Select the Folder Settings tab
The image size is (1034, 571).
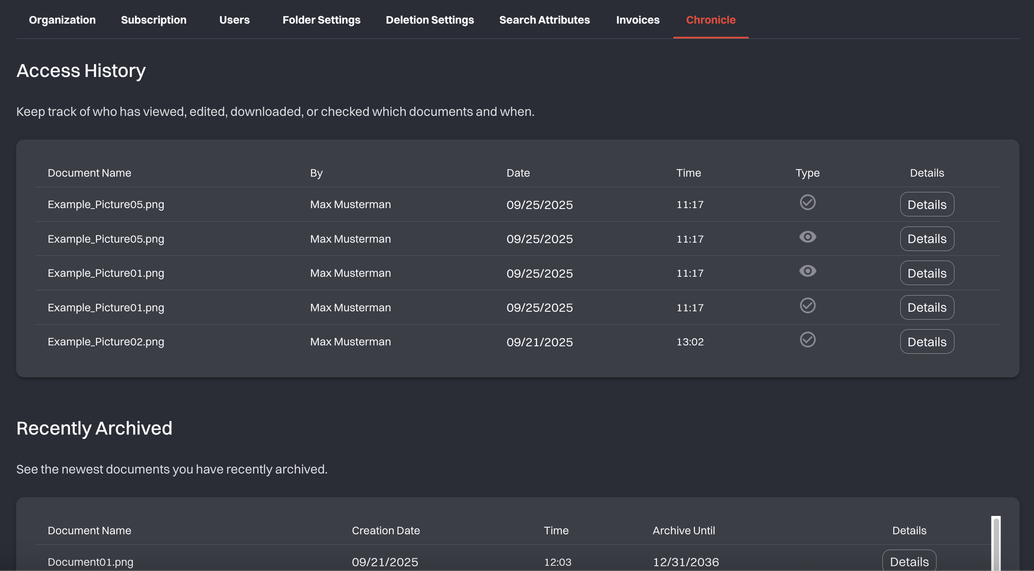321,20
